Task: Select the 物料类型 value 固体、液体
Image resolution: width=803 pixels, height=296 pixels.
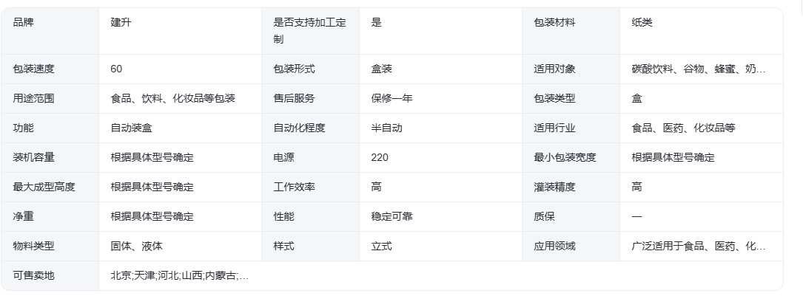Action: click(x=137, y=246)
